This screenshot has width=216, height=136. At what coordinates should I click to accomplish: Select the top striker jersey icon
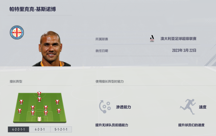point(39,94)
